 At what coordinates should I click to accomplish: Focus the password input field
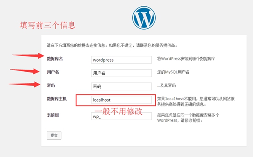121,87
